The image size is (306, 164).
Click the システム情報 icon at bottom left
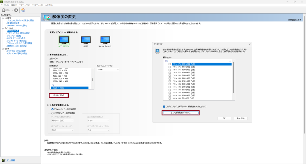pos(3,160)
